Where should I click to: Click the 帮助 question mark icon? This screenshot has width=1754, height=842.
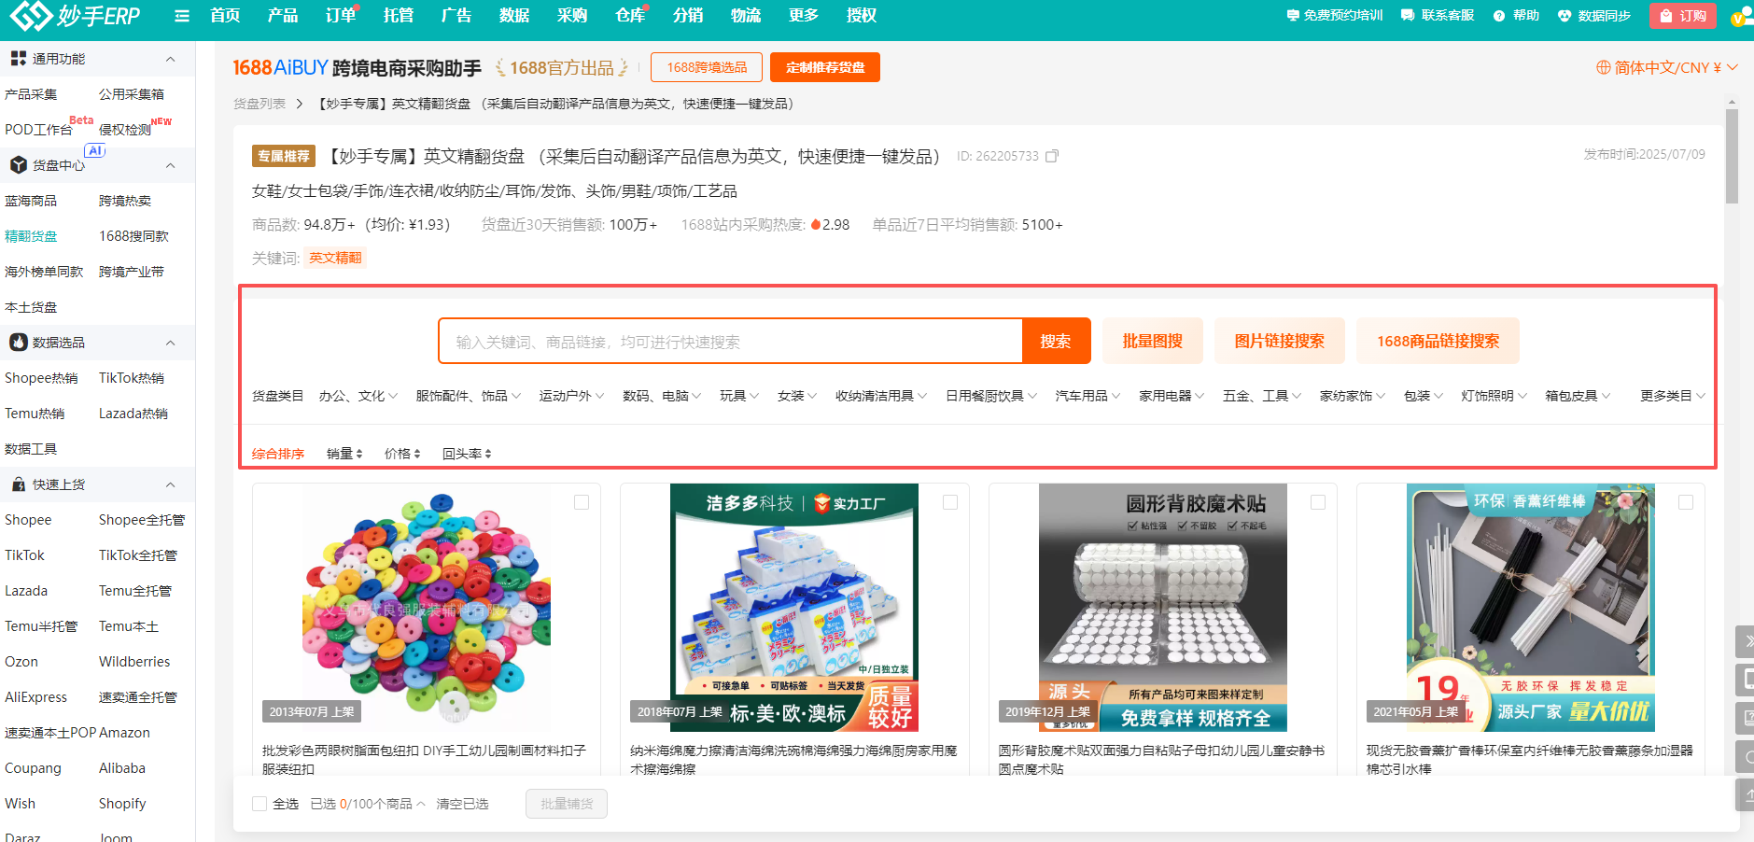pos(1499,16)
